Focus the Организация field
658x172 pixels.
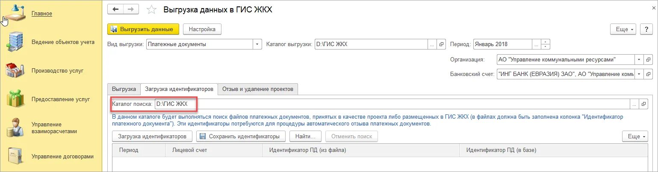pyautogui.click(x=566, y=60)
